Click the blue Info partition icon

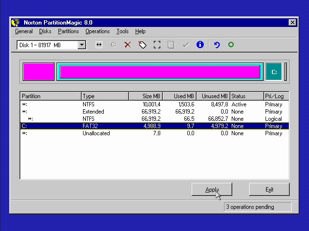tap(200, 45)
